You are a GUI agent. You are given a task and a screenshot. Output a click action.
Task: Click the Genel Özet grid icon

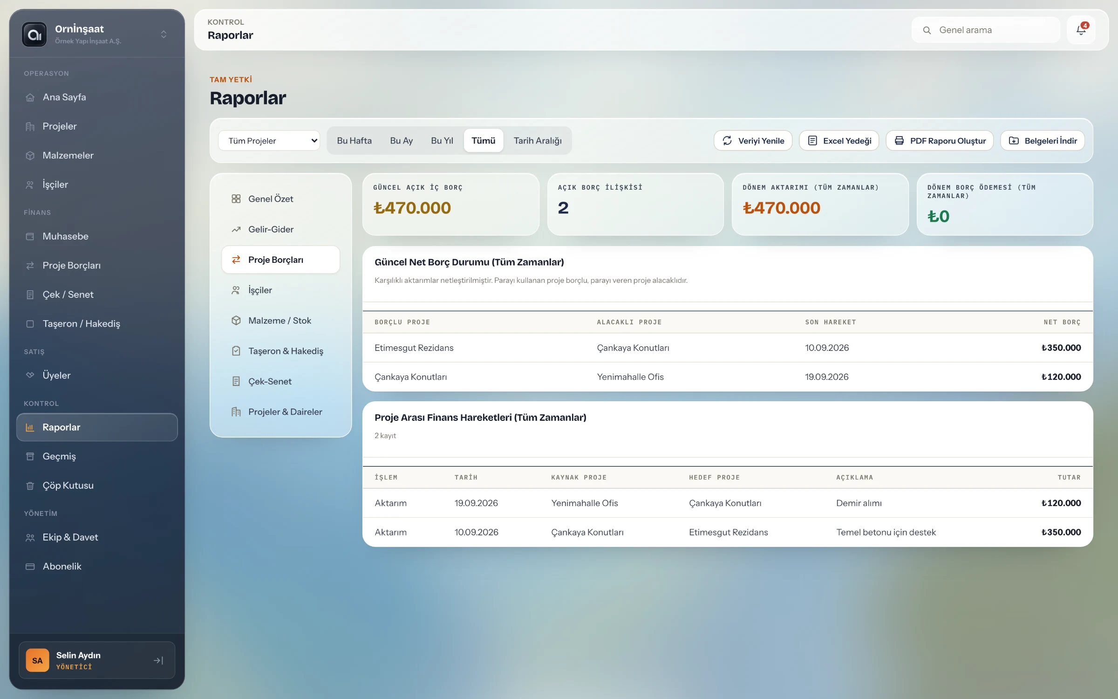click(236, 199)
